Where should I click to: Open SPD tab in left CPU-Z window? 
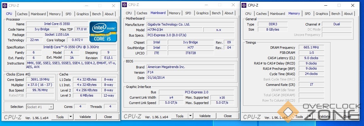[68, 14]
